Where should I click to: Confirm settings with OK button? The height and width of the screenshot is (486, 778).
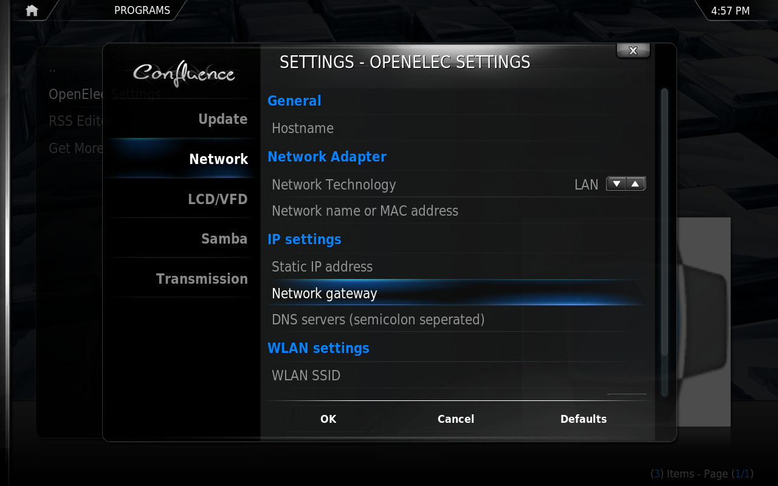click(328, 419)
